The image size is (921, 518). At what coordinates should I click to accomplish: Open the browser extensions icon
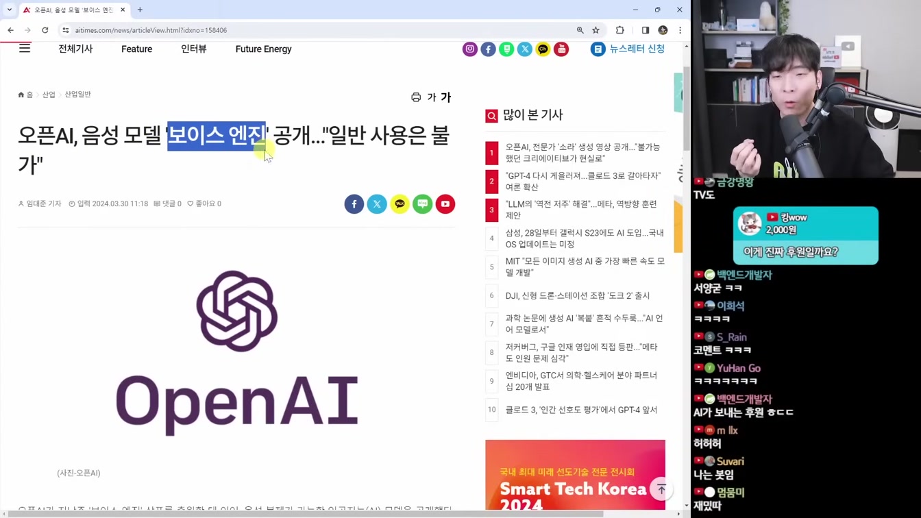tap(620, 30)
